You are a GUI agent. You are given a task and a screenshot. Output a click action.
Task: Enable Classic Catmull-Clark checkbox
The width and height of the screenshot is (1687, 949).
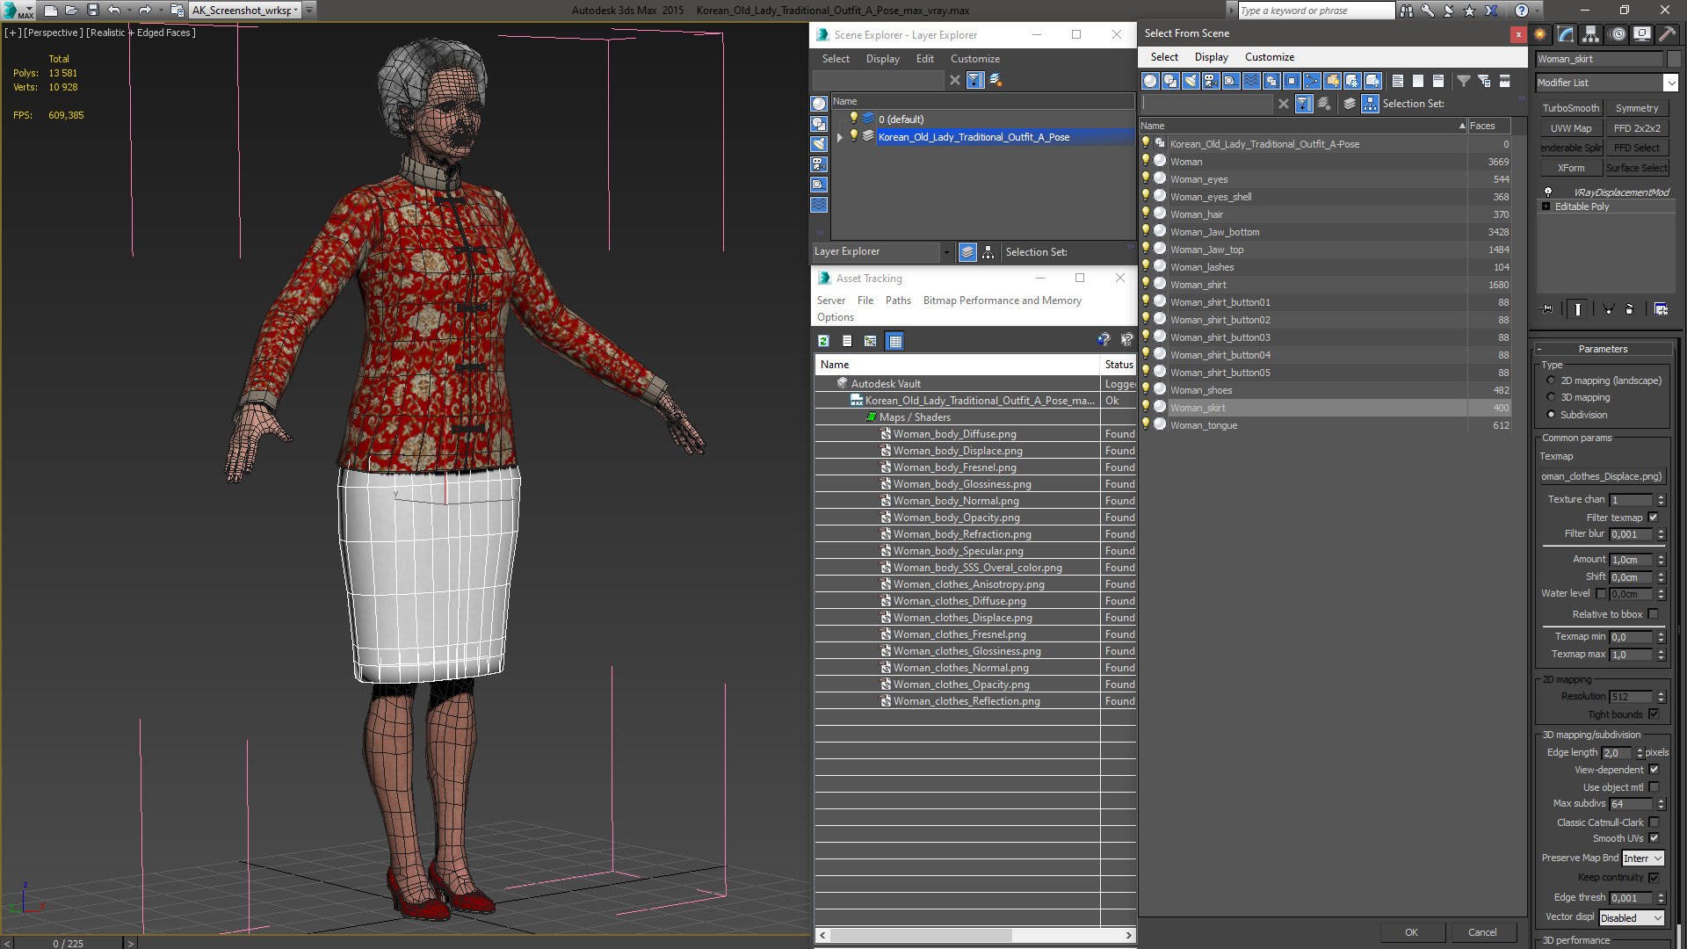click(x=1653, y=822)
